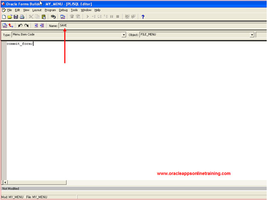Click the Connect to database icon
Image resolution: width=268 pixels, height=200 pixels.
[x=53, y=17]
